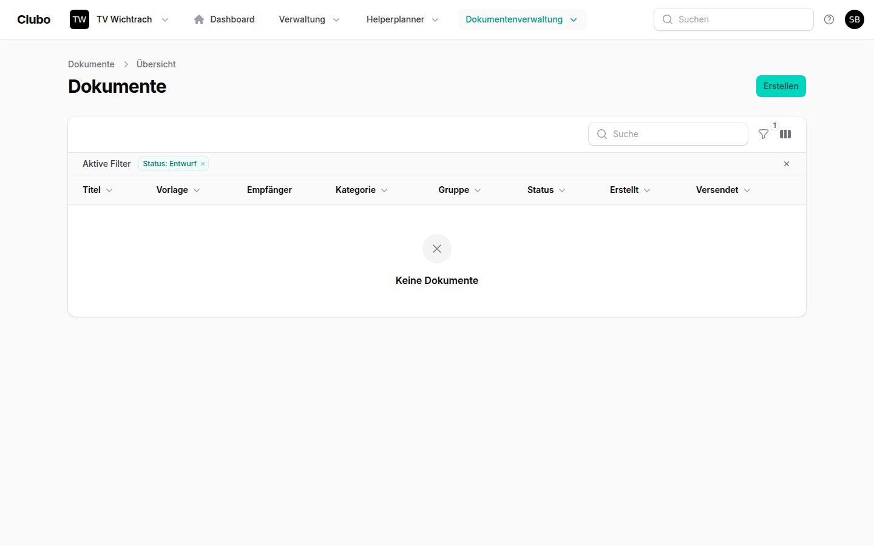This screenshot has height=546, width=874.
Task: Open the Helperplanner dropdown menu
Action: (402, 19)
